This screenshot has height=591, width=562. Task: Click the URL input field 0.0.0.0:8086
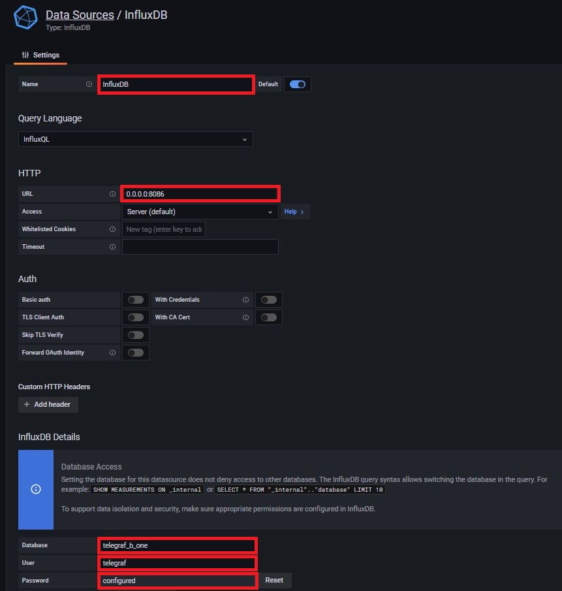pyautogui.click(x=200, y=194)
